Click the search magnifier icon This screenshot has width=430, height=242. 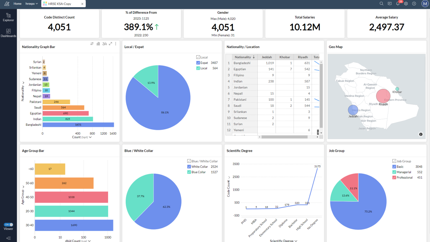pos(381,4)
